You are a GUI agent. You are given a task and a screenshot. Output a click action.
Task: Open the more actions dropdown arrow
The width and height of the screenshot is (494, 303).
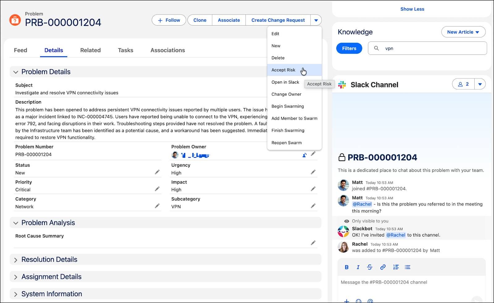(x=316, y=20)
